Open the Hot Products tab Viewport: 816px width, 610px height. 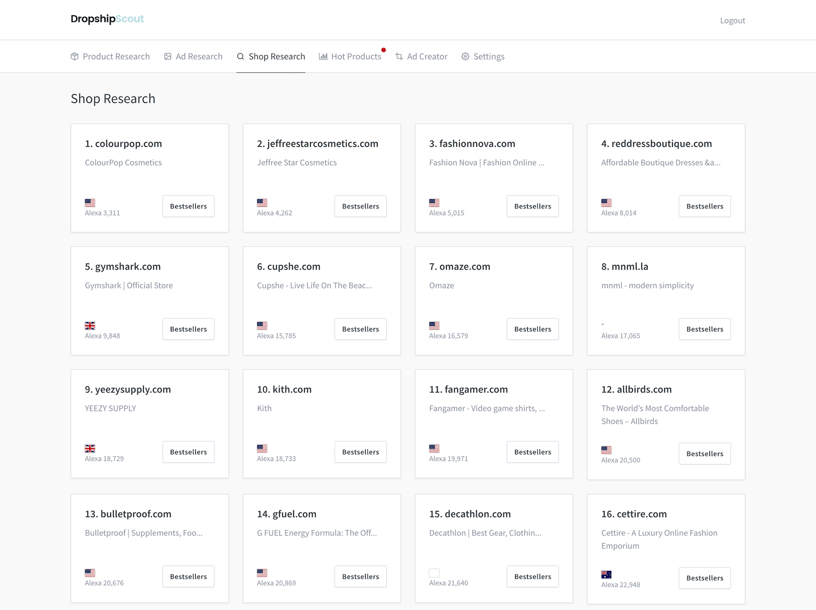(350, 57)
